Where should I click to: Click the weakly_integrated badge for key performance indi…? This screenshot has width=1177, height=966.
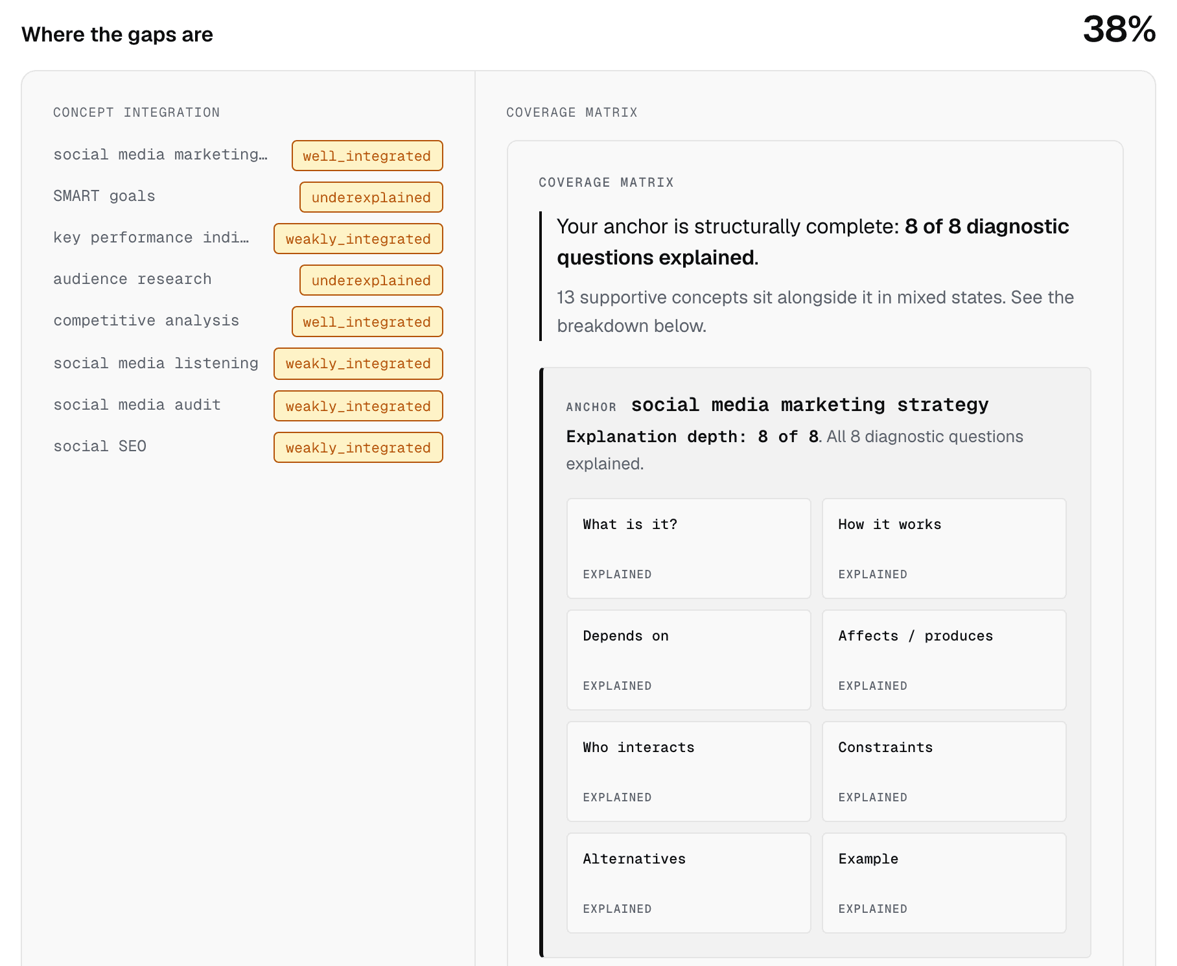tap(358, 239)
